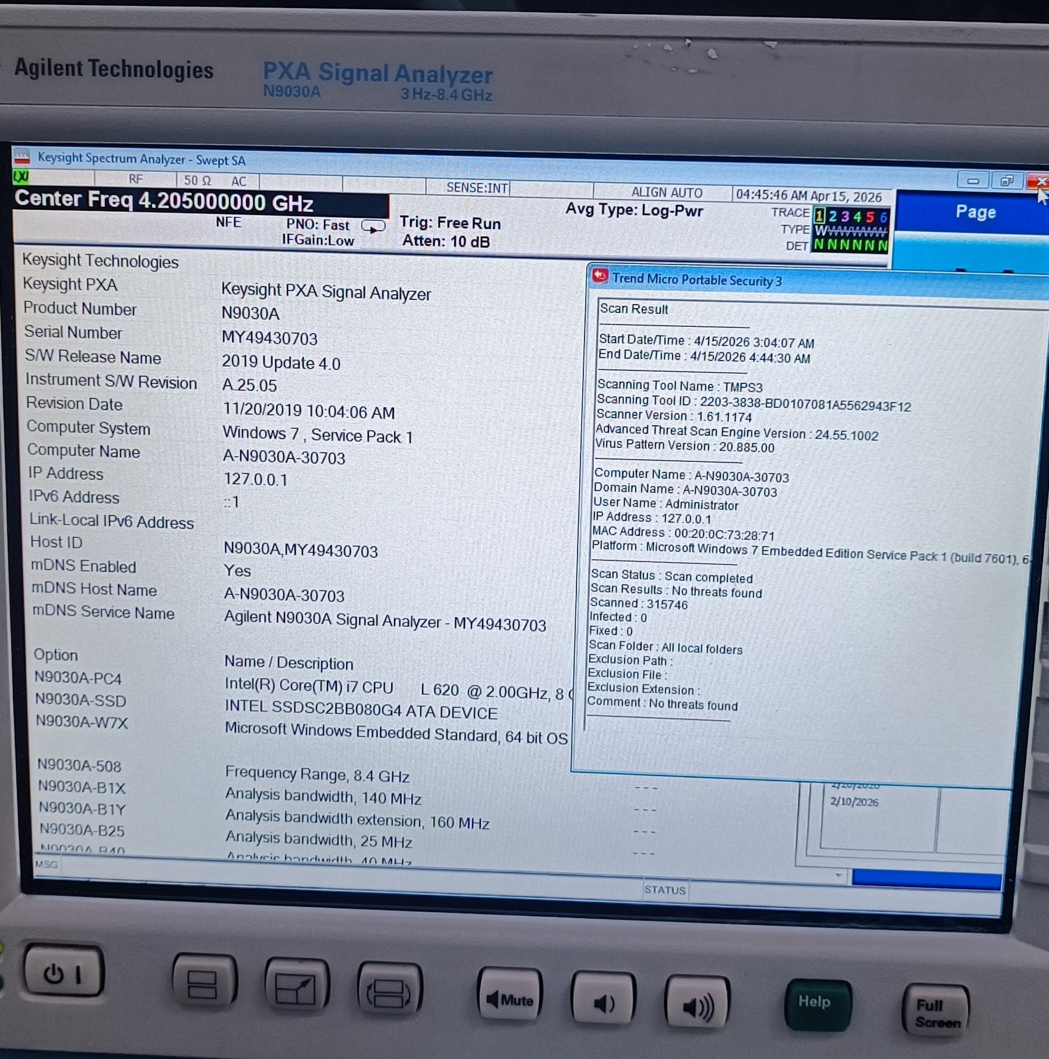Select trace number 4 indicator
This screenshot has width=1049, height=1059.
[857, 217]
